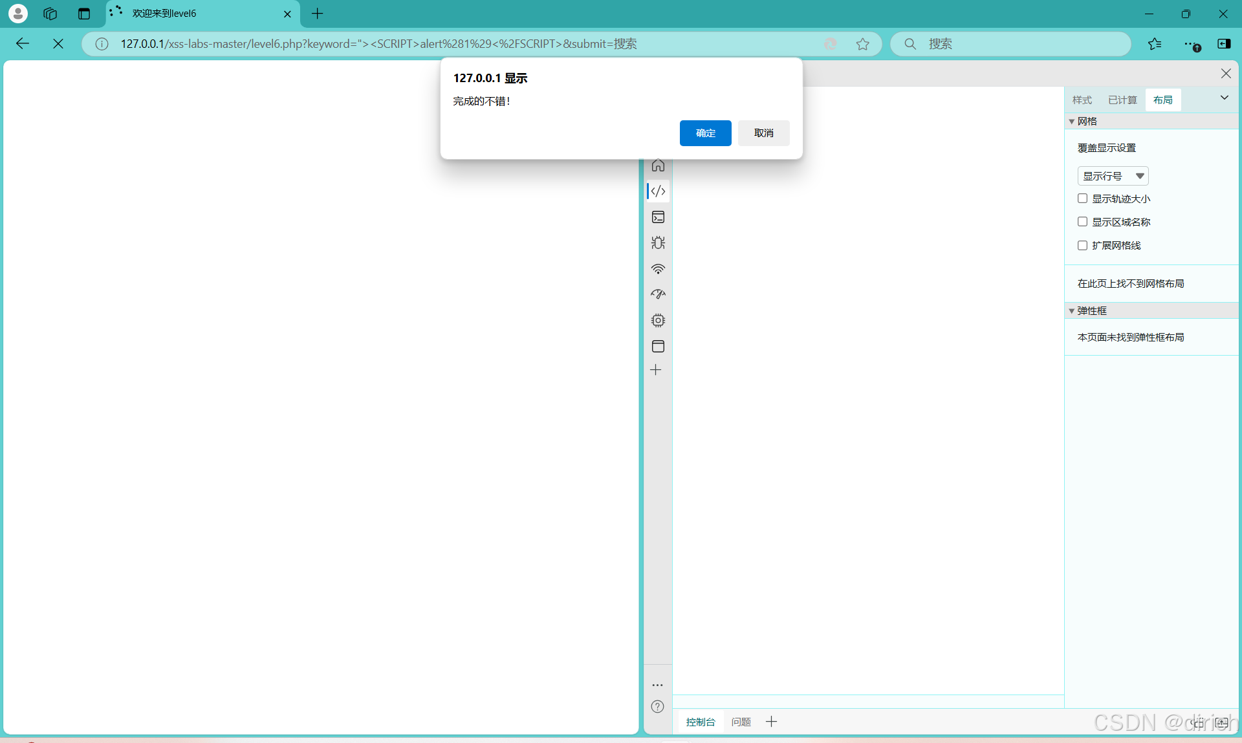Open the Memory chip icon in DevTools
The width and height of the screenshot is (1242, 743).
pos(658,320)
